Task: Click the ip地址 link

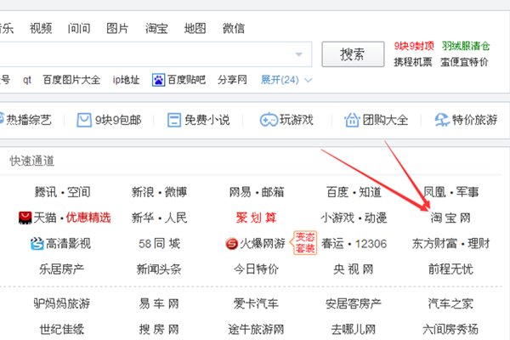Action: 126,80
